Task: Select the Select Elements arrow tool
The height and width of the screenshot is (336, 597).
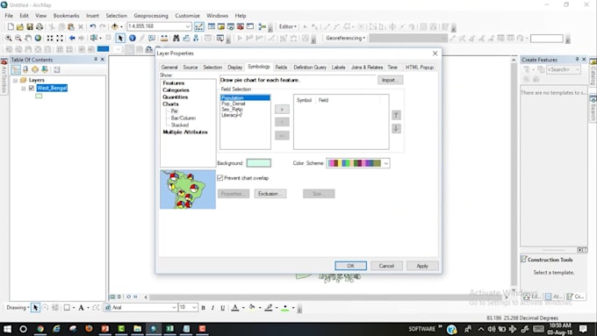Action: (120, 38)
